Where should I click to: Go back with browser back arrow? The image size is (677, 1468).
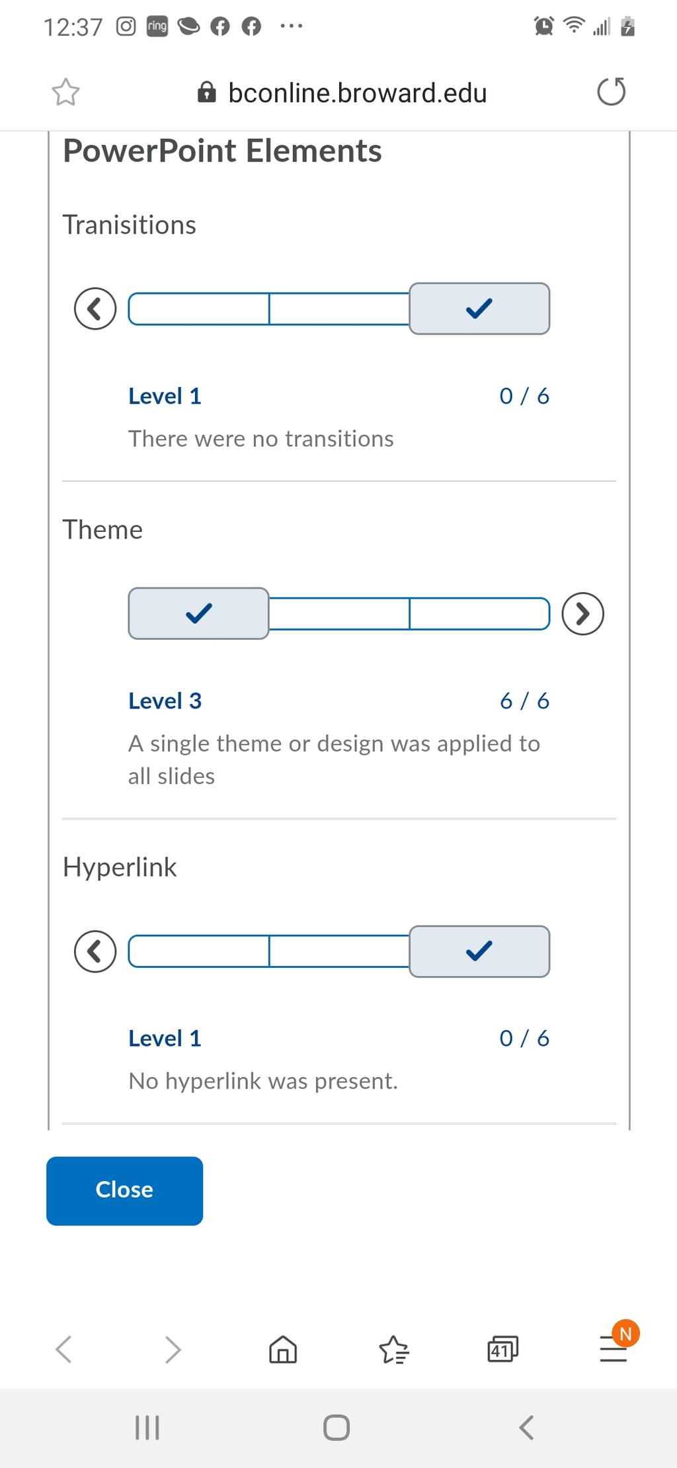(x=63, y=1349)
